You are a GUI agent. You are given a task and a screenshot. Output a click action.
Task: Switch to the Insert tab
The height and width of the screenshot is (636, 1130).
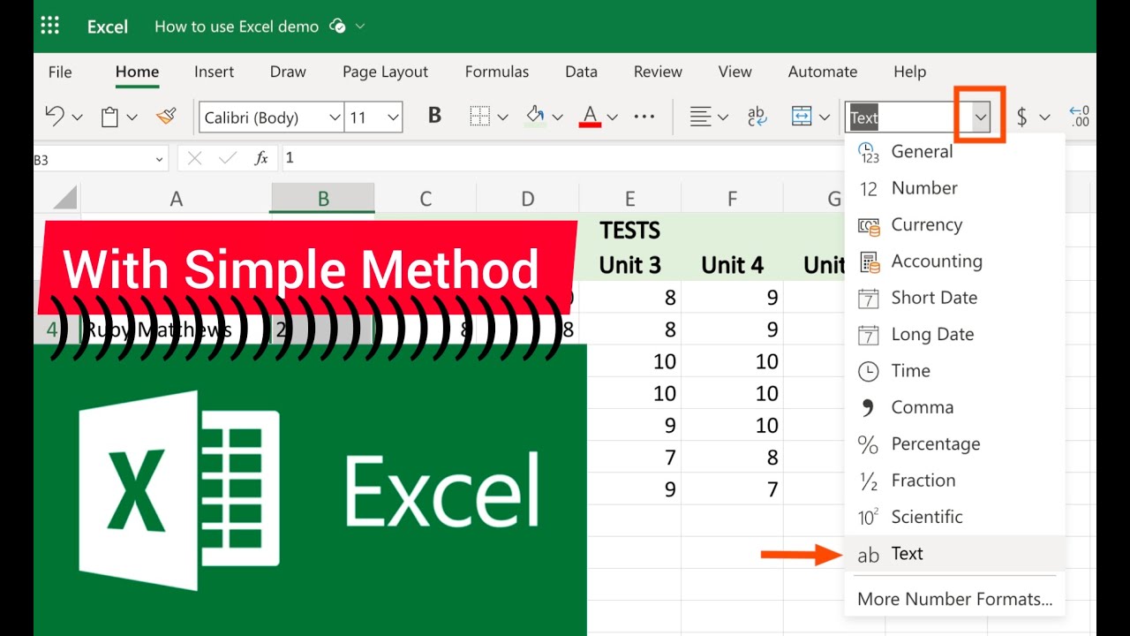tap(215, 72)
